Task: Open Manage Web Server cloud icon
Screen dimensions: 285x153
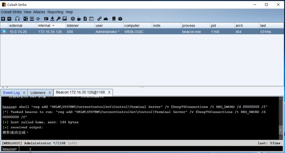Action: coord(106,19)
